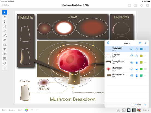Open the font options A icon
This screenshot has height=113, width=151.
point(118,110)
